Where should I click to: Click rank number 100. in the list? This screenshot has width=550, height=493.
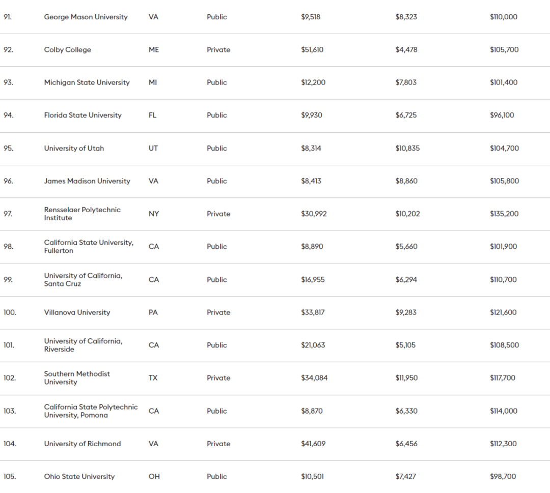tap(10, 312)
